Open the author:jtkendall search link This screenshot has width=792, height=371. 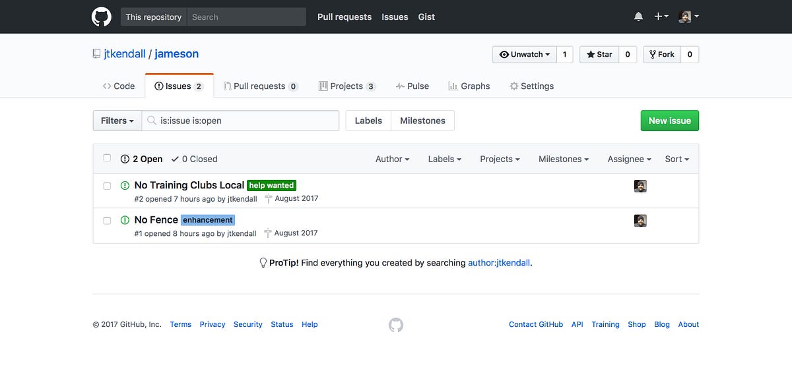pyautogui.click(x=498, y=263)
